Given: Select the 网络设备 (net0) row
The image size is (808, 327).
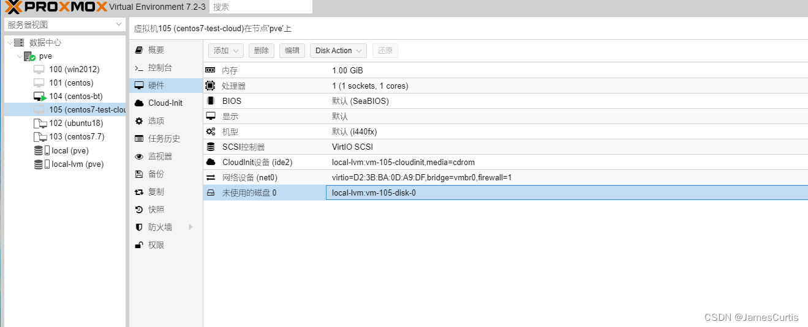Looking at the screenshot, I should click(x=505, y=177).
